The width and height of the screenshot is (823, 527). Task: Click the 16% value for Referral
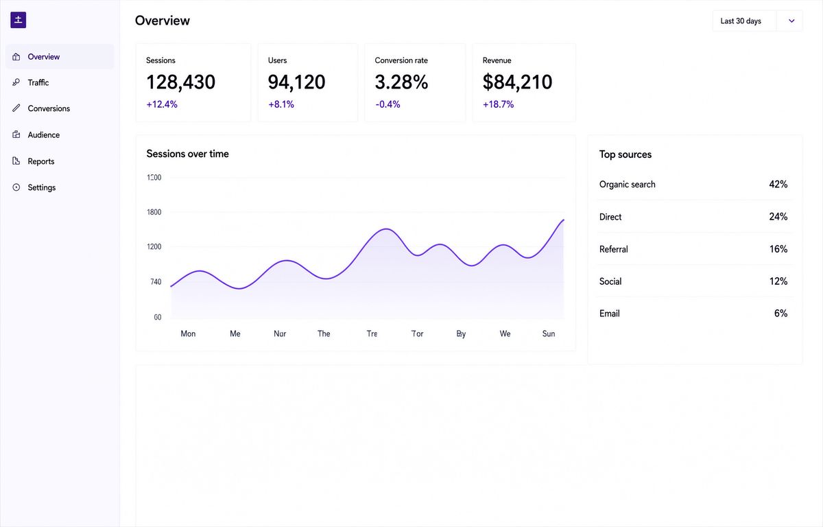(778, 249)
